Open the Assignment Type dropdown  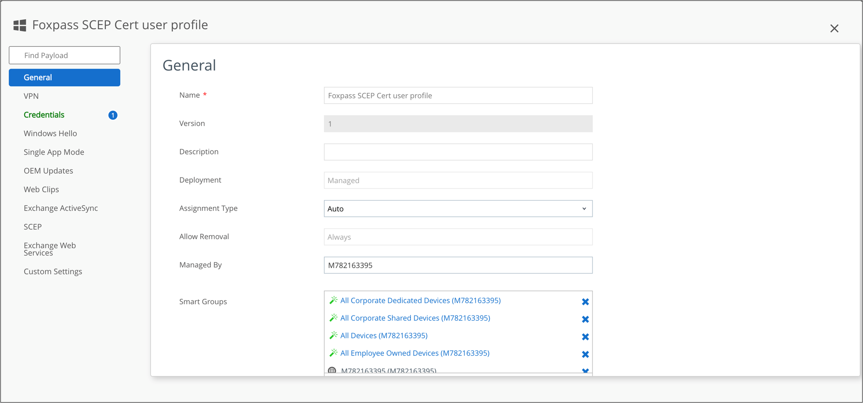[458, 209]
